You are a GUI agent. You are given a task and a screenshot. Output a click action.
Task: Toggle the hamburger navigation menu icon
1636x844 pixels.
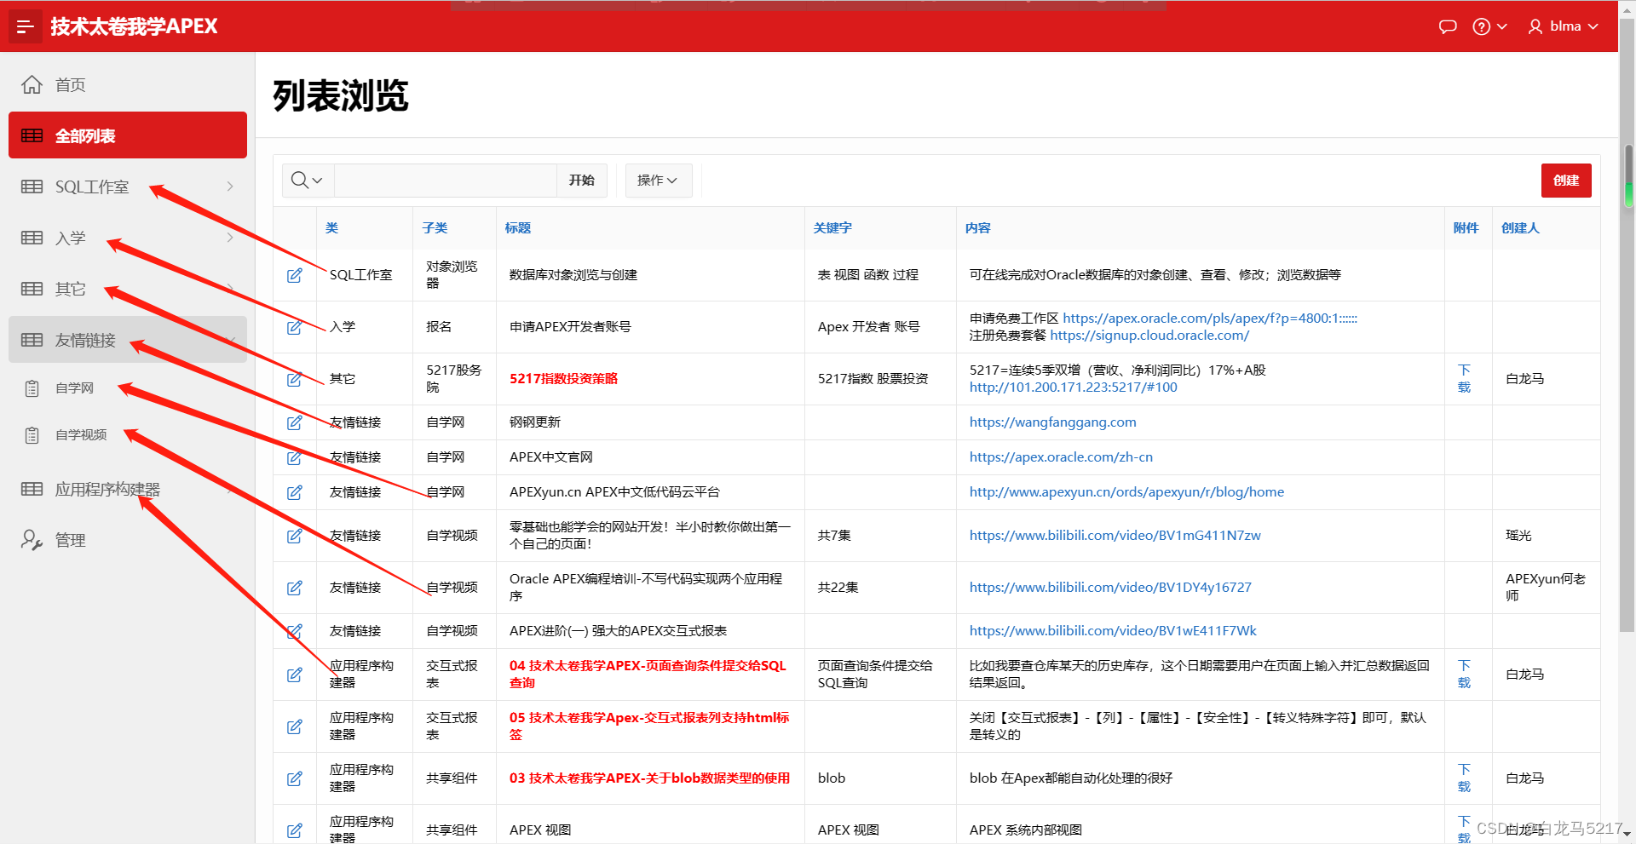click(26, 26)
